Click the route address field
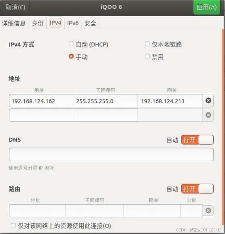The height and width of the screenshot is (234, 225). coord(37,211)
